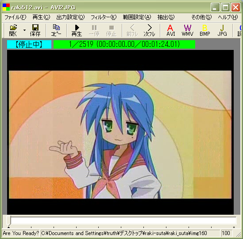The height and width of the screenshot is (239, 243).
Task: Open the 出力設定(O) menu
Action: coord(70,17)
